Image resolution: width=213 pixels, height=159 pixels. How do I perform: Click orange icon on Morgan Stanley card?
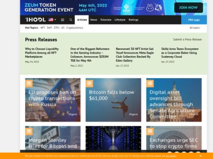point(29,131)
